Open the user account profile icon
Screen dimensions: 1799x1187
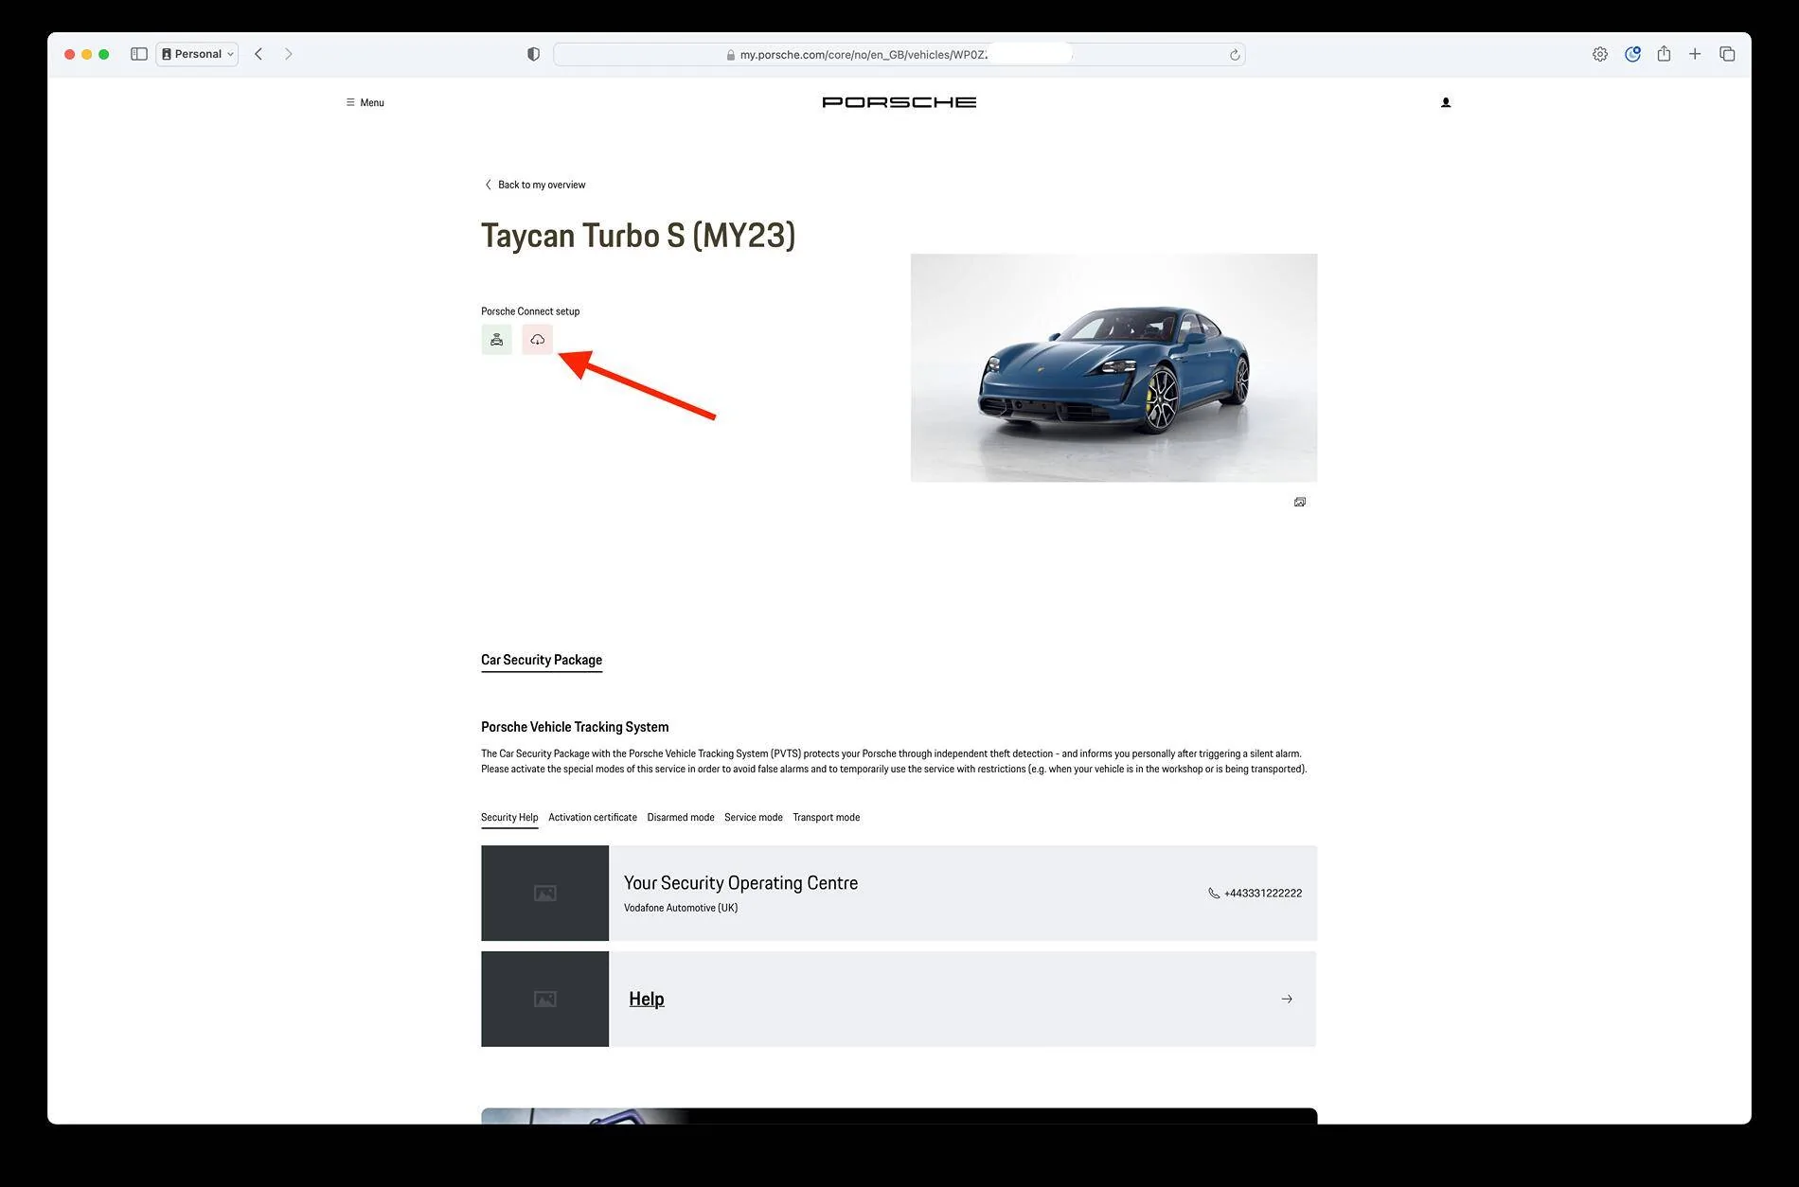point(1446,102)
